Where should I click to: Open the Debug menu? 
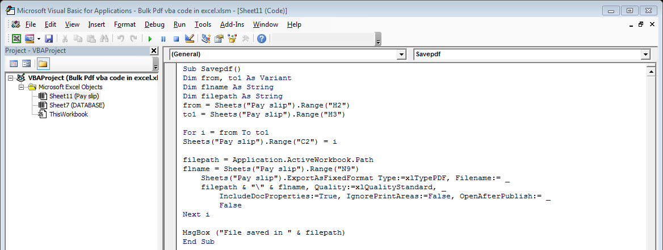[154, 24]
